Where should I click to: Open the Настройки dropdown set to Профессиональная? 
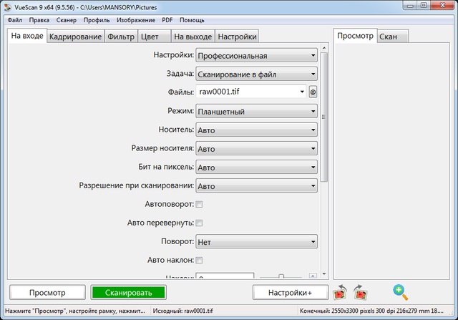(256, 55)
